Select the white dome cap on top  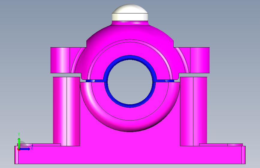130,13
